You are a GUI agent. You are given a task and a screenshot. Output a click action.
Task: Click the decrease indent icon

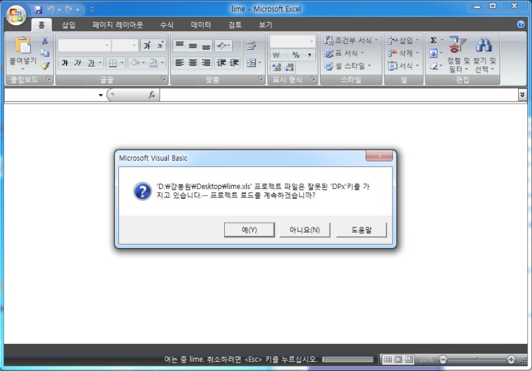(221, 62)
